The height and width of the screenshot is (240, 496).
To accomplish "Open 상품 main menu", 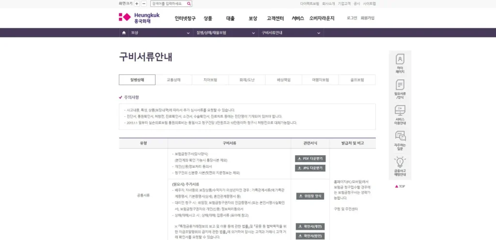I will coord(208,18).
